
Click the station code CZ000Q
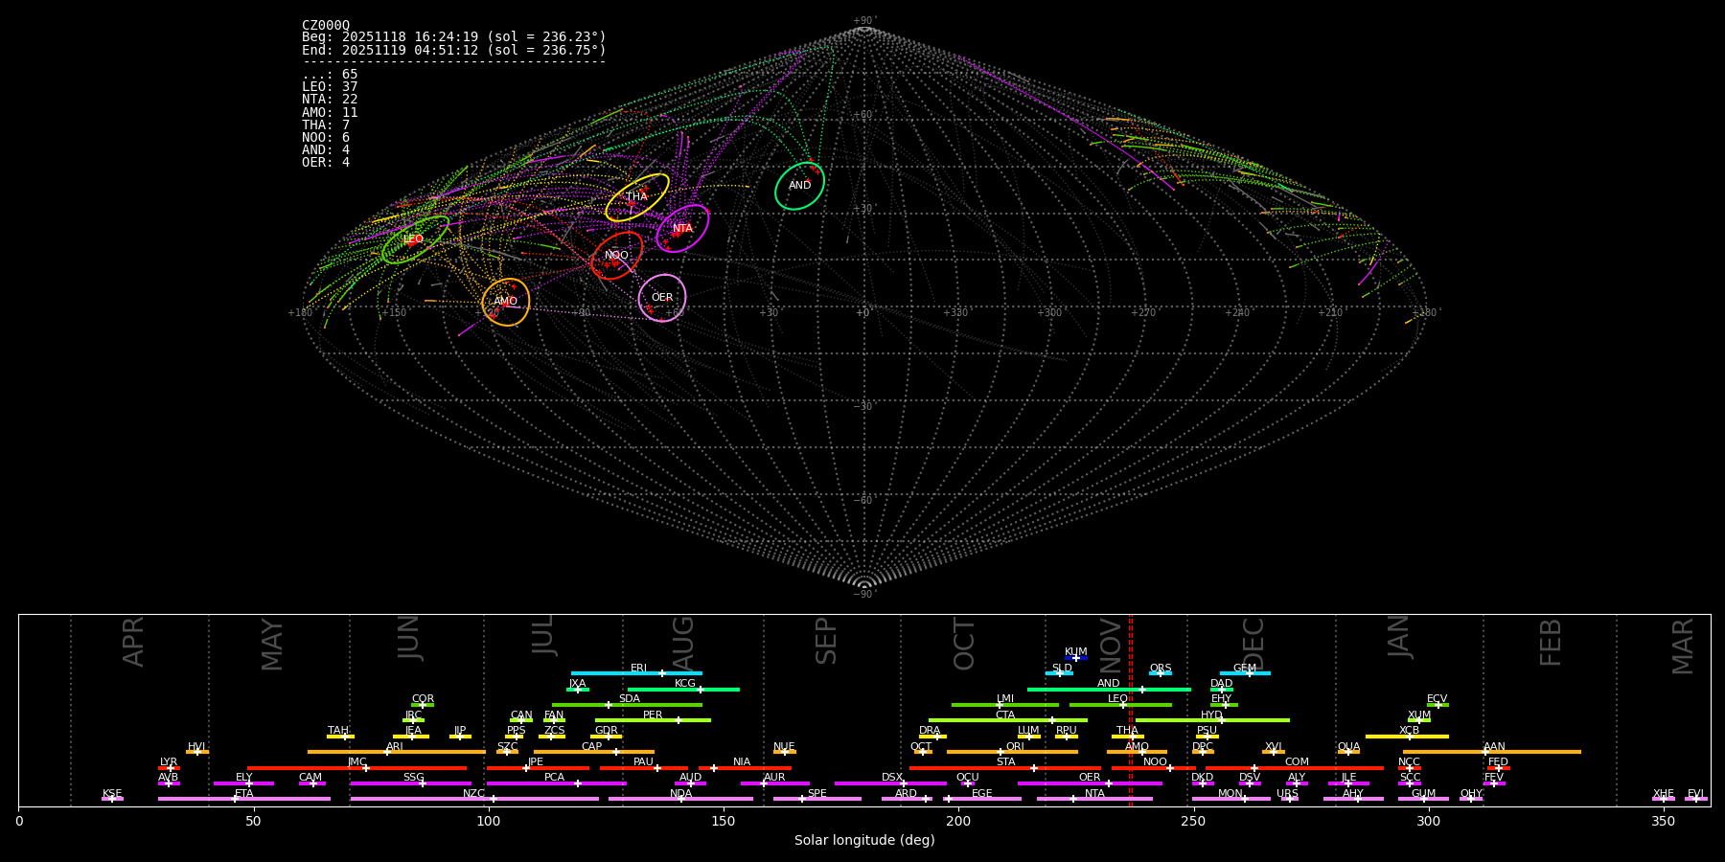[326, 25]
